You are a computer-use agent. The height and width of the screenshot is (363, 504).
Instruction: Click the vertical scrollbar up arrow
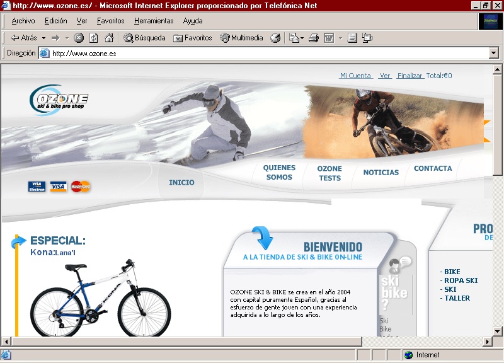(x=497, y=69)
